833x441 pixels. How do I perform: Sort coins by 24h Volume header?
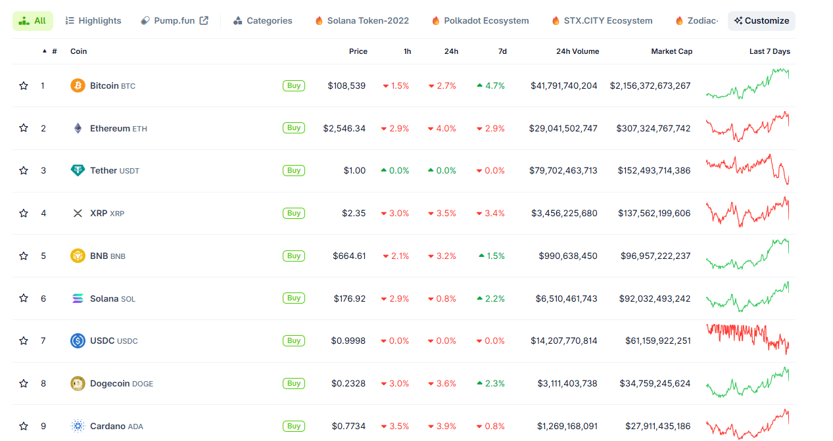(577, 51)
